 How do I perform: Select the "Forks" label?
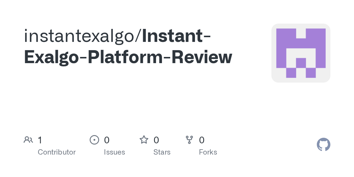(x=208, y=152)
